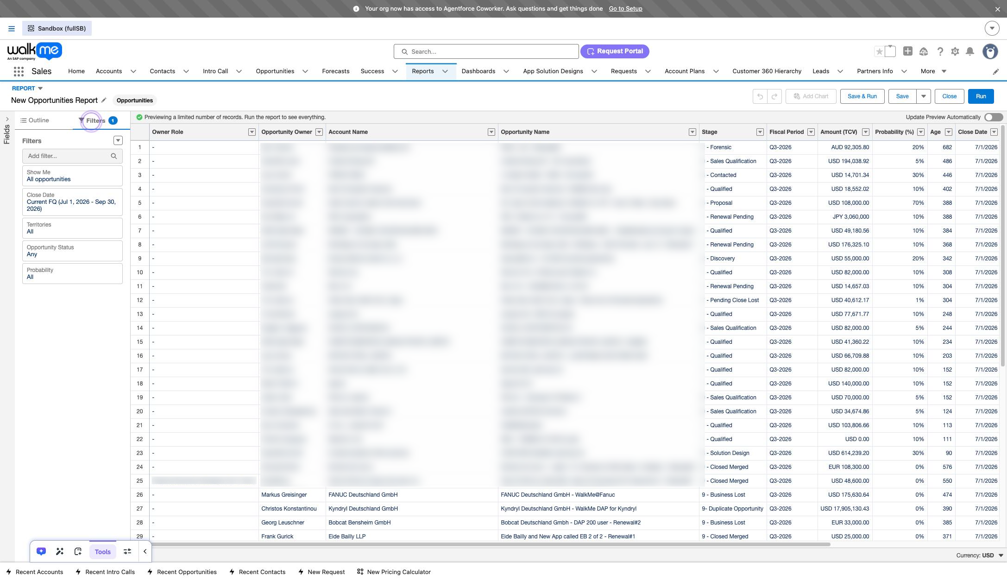The width and height of the screenshot is (1007, 581).
Task: Edit navigation bar with pencil icon
Action: click(x=996, y=71)
